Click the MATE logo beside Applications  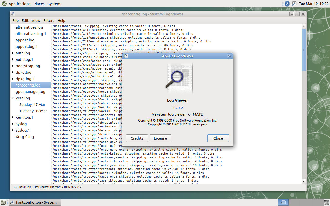[4, 4]
